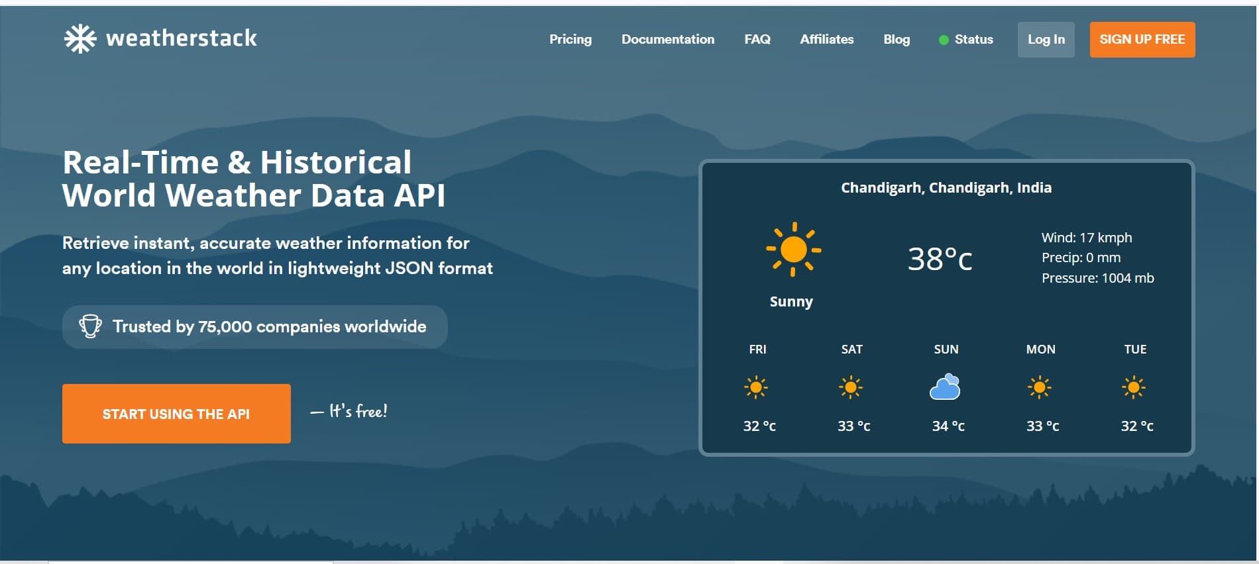Screen dimensions: 1259x564
Task: Open the Status page link
Action: coord(974,40)
